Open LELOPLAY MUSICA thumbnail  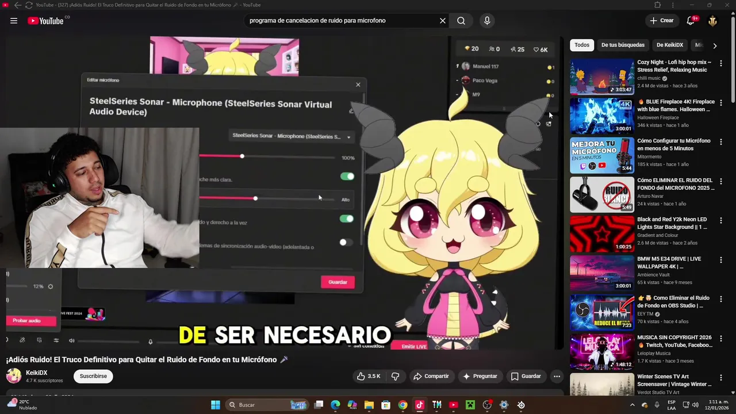click(x=602, y=352)
